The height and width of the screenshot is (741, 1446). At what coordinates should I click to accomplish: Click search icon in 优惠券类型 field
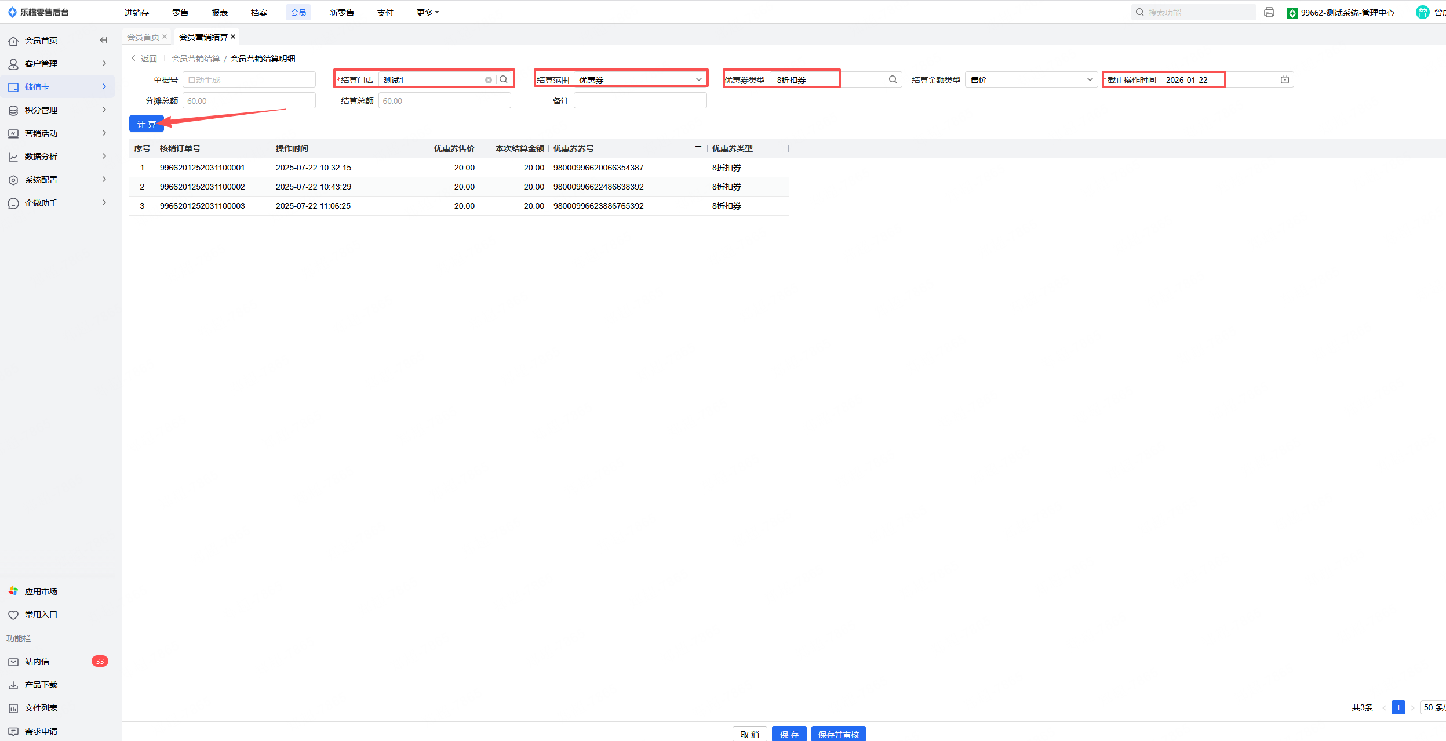(x=893, y=79)
